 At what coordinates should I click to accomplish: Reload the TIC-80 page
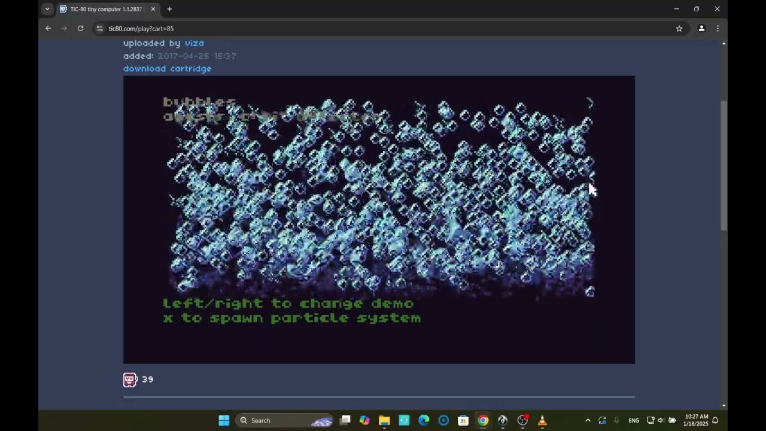coord(80,28)
